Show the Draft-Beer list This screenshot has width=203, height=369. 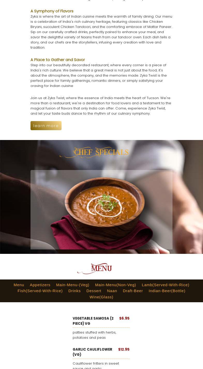133,291
